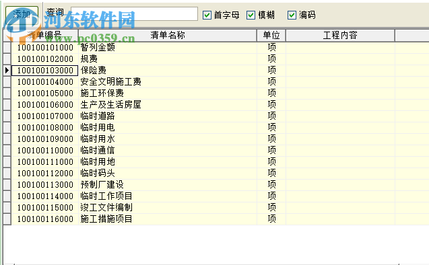Click the 项 unit cell in 临时用水 row
429x265 pixels.
pos(271,139)
